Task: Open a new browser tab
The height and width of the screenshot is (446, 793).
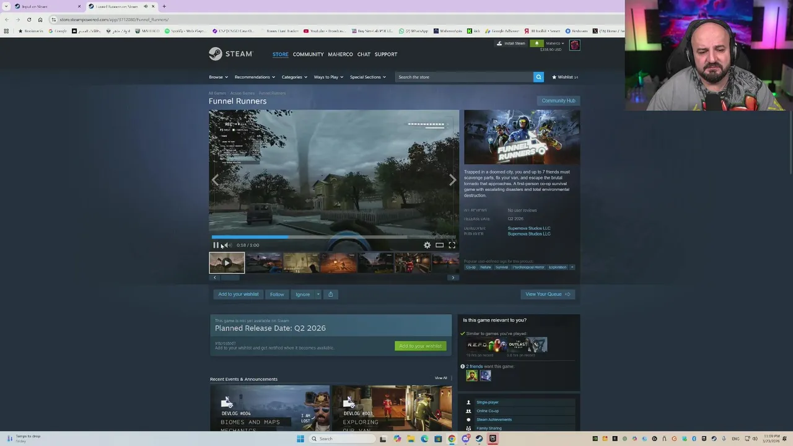Action: [164, 6]
